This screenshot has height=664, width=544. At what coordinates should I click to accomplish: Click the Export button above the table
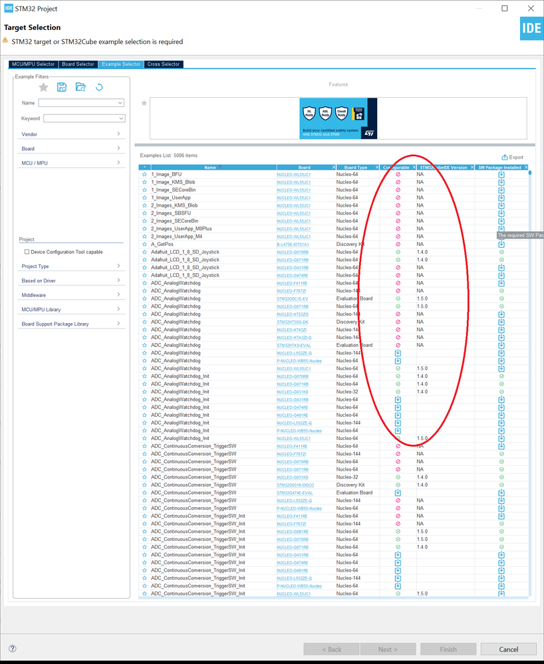[512, 157]
